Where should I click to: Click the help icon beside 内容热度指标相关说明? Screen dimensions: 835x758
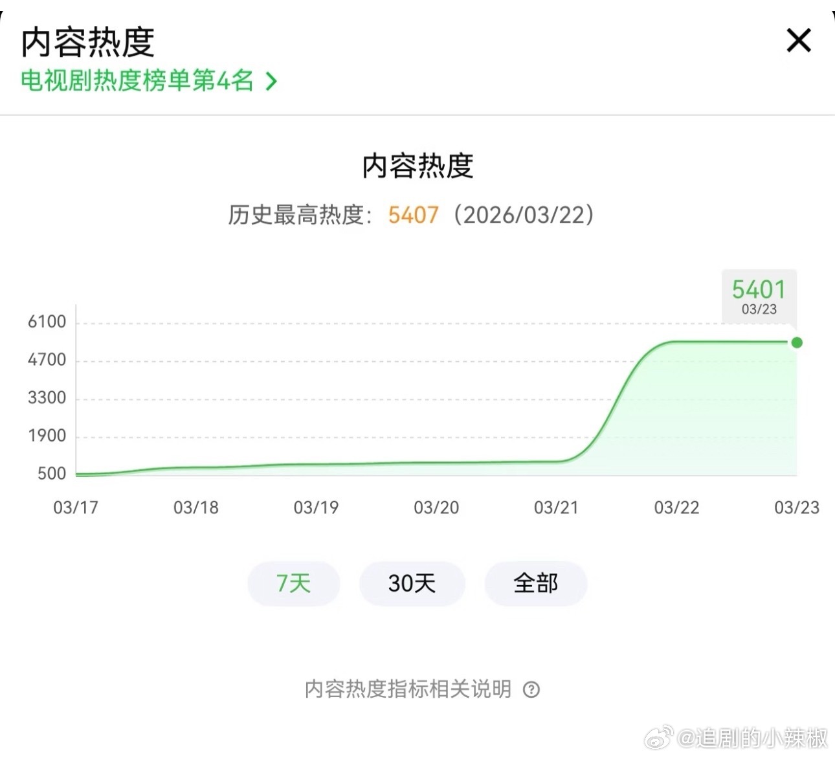coord(532,690)
